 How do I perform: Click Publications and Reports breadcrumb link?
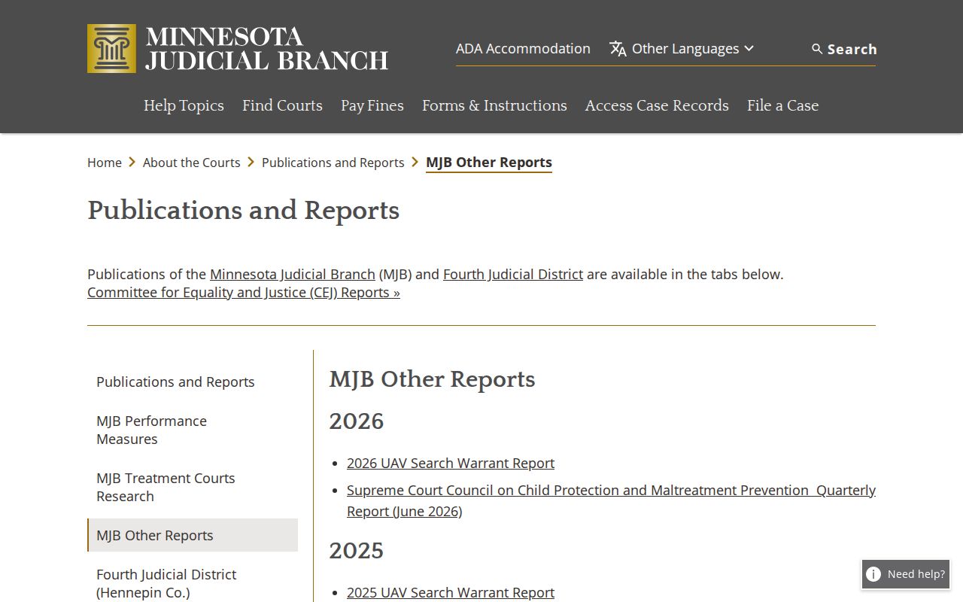coord(333,163)
